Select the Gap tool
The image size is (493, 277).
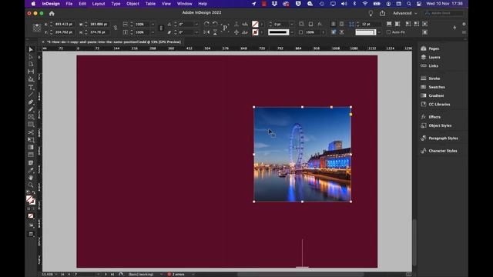click(31, 72)
